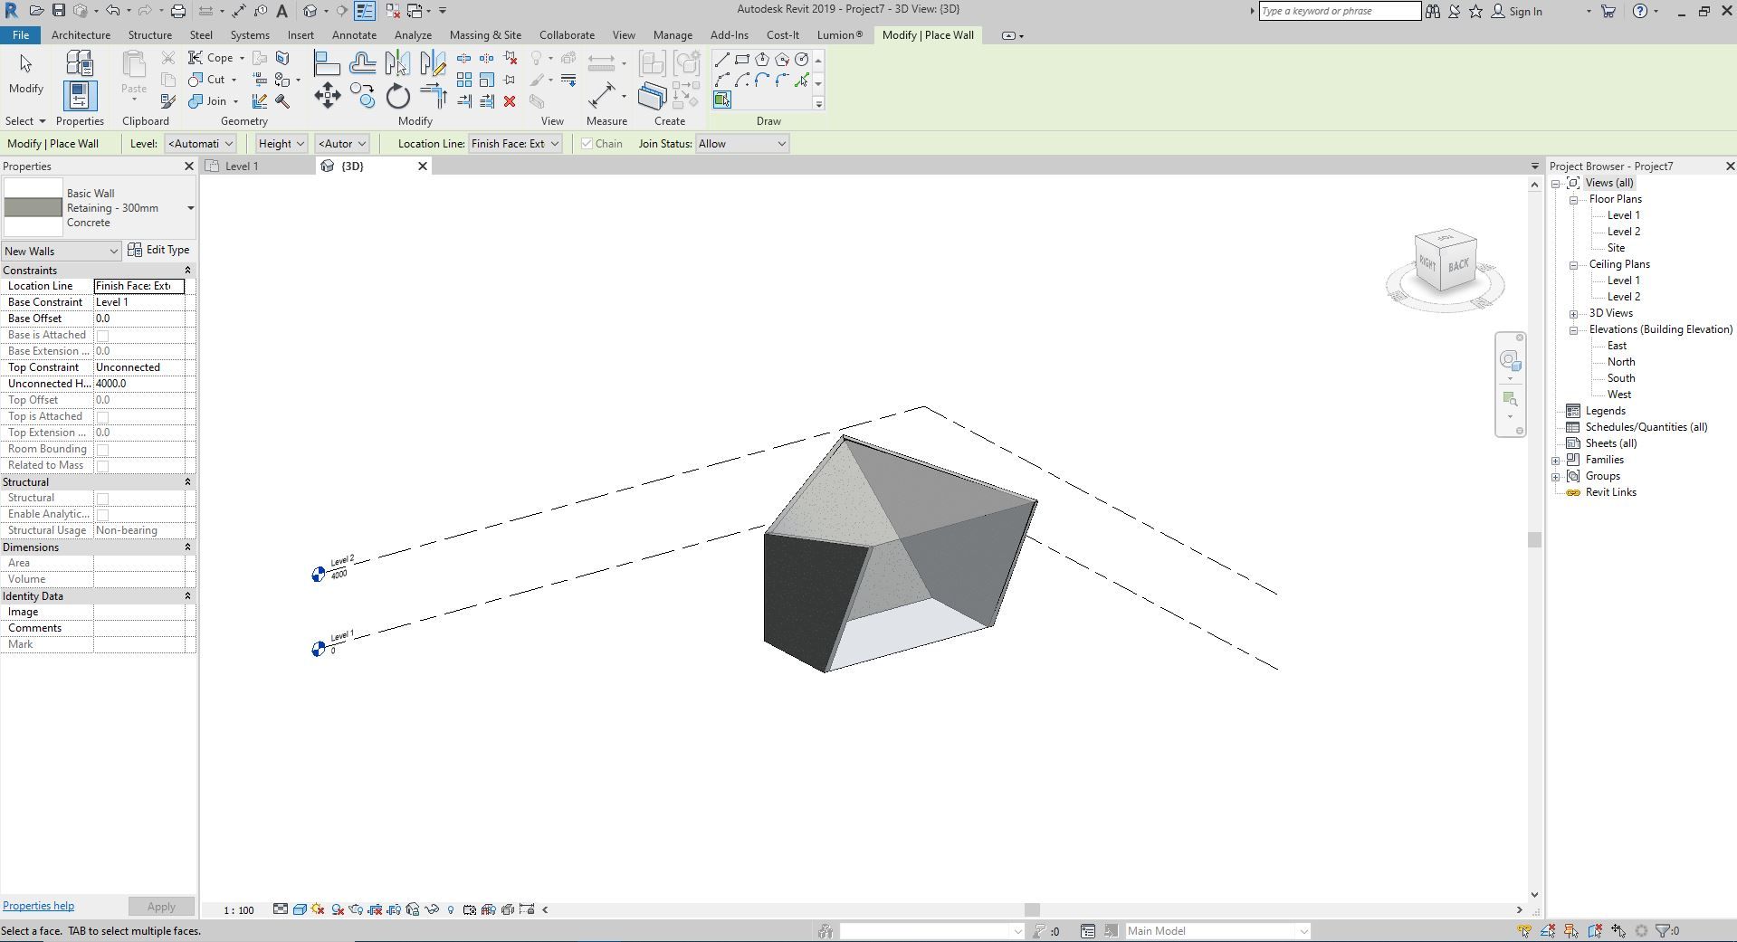Image resolution: width=1737 pixels, height=942 pixels.
Task: Toggle the Chain checkbox in options bar
Action: 587,144
